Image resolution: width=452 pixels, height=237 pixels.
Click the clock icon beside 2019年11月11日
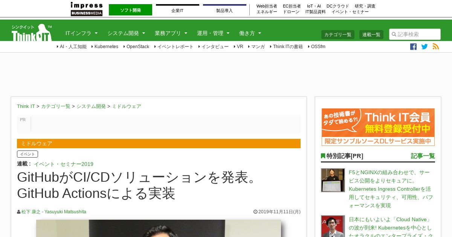pyautogui.click(x=255, y=212)
